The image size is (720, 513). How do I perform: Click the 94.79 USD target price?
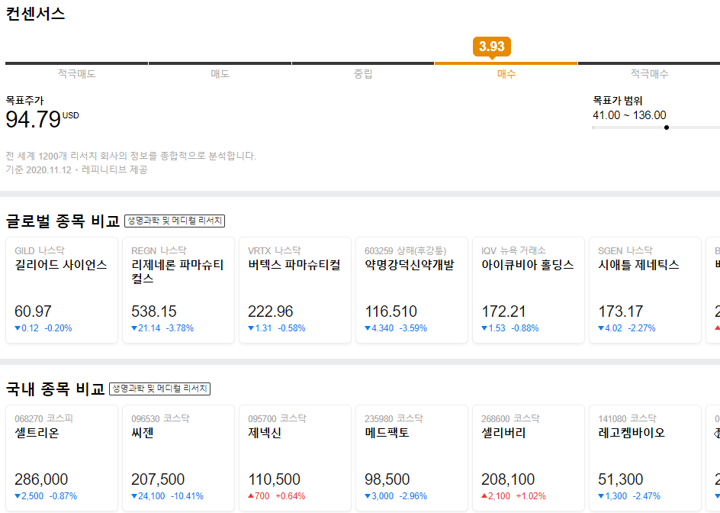coord(42,120)
